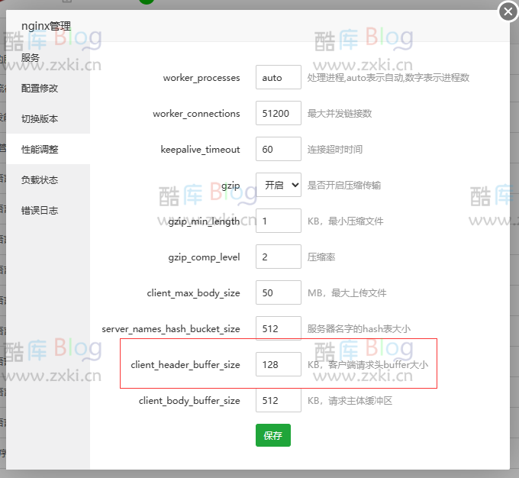Click the 是否开启压缩传输 description

coord(344,185)
